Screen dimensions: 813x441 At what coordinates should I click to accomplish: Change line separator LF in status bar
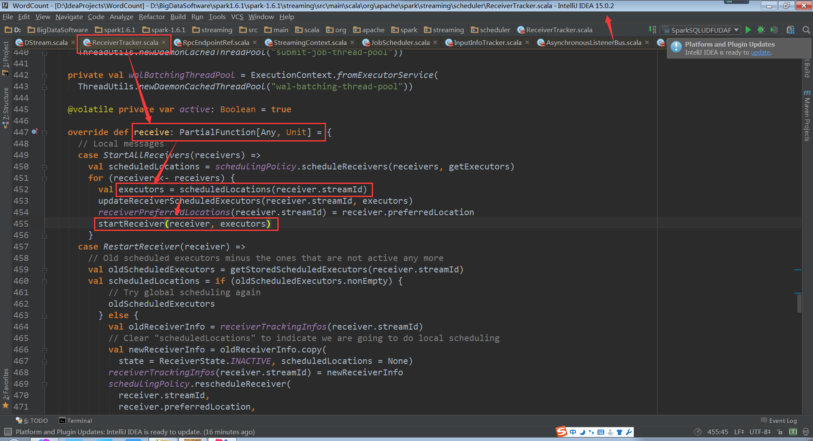(739, 432)
